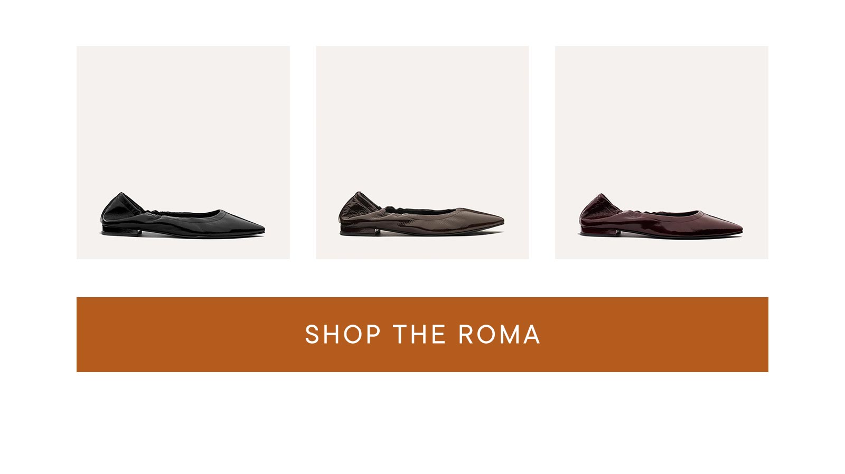
Task: Click empty area above black shoe tile
Action: 183,116
